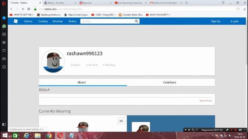Open the Robux menu item
This screenshot has height=139, width=248.
coord(72,21)
